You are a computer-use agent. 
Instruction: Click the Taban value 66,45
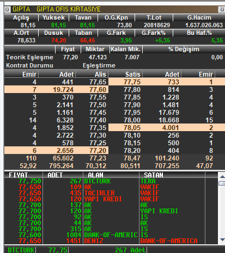click(88, 40)
